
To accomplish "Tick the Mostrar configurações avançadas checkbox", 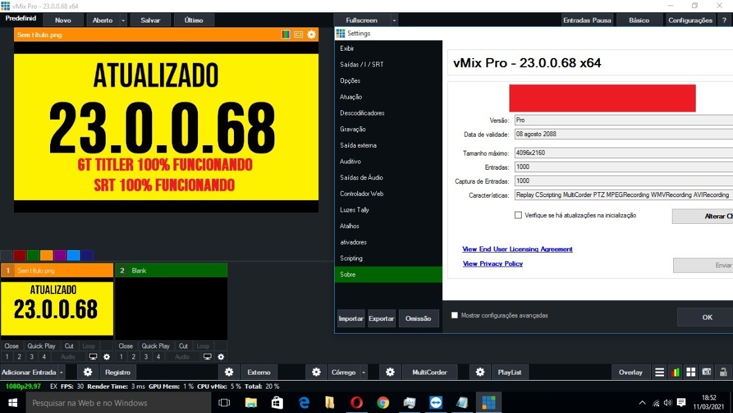I will [x=454, y=315].
